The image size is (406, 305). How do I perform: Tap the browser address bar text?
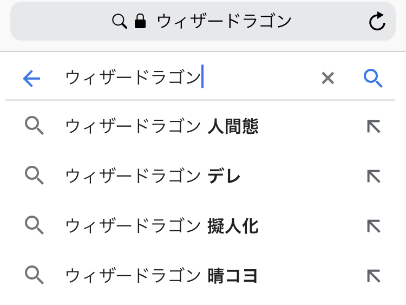pyautogui.click(x=224, y=22)
